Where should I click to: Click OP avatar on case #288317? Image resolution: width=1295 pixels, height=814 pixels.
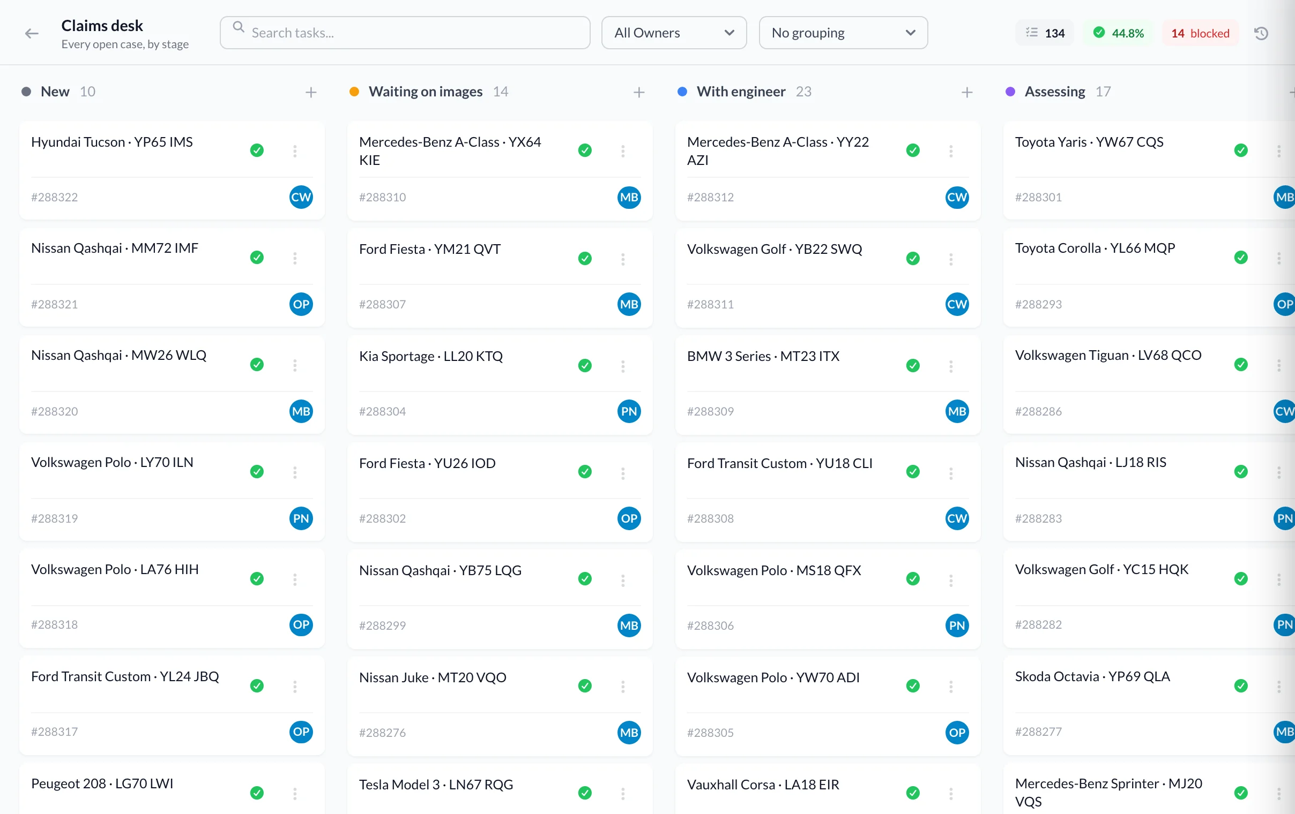tap(301, 732)
